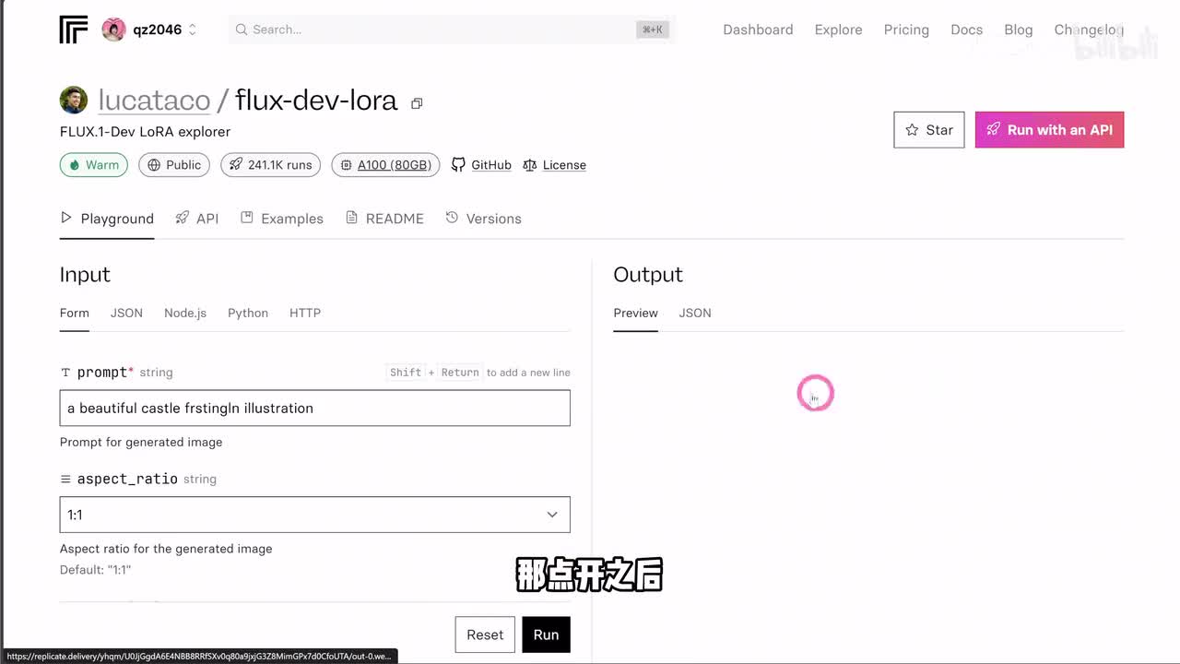Click the qz2046 profile avatar

[x=113, y=30]
